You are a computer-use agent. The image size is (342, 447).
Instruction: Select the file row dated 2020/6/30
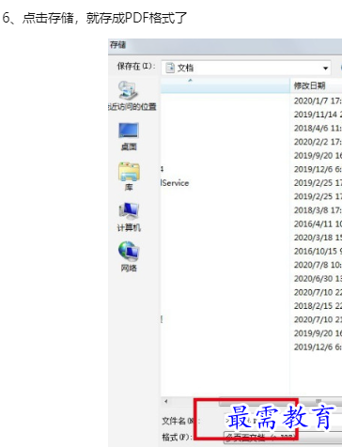251,279
